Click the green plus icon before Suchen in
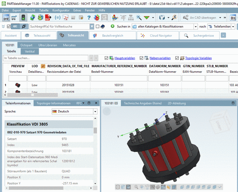This screenshot has width=238, height=192. click(112, 26)
